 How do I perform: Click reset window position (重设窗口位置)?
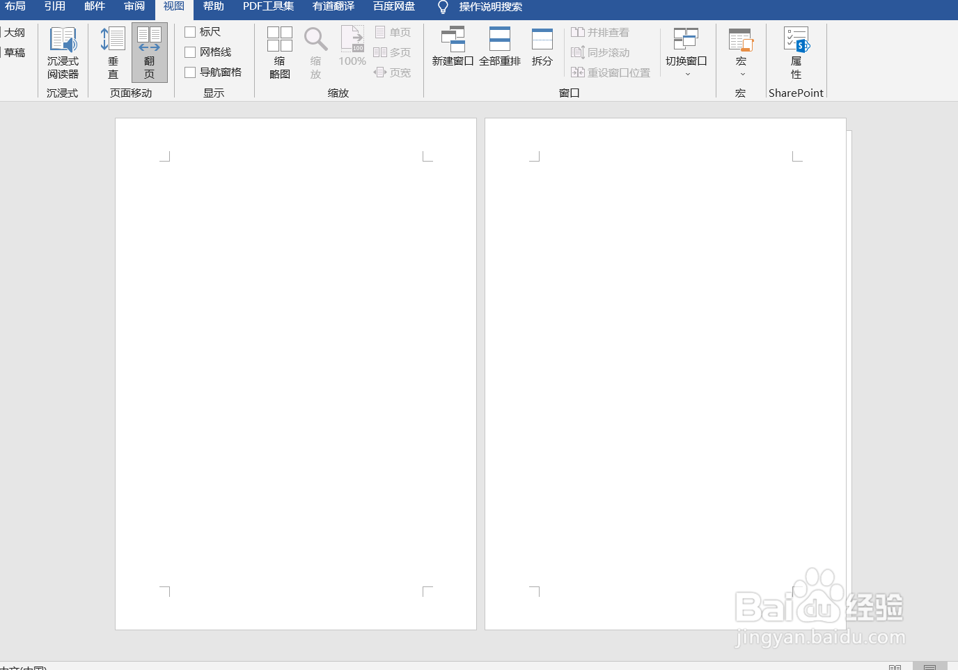point(611,72)
